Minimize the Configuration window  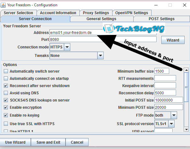(156, 5)
